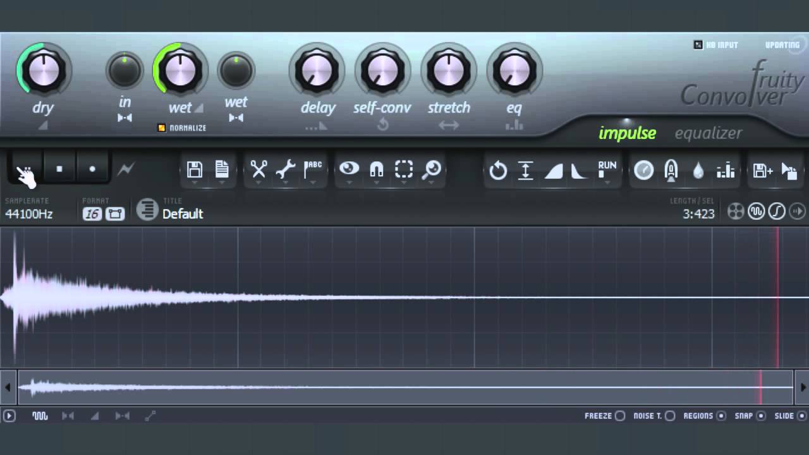Open the dashed square Select menu
This screenshot has width=809, height=455.
(404, 169)
